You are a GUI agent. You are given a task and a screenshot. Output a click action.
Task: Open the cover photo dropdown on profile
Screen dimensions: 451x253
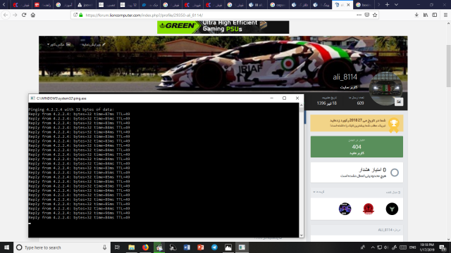tap(58, 44)
